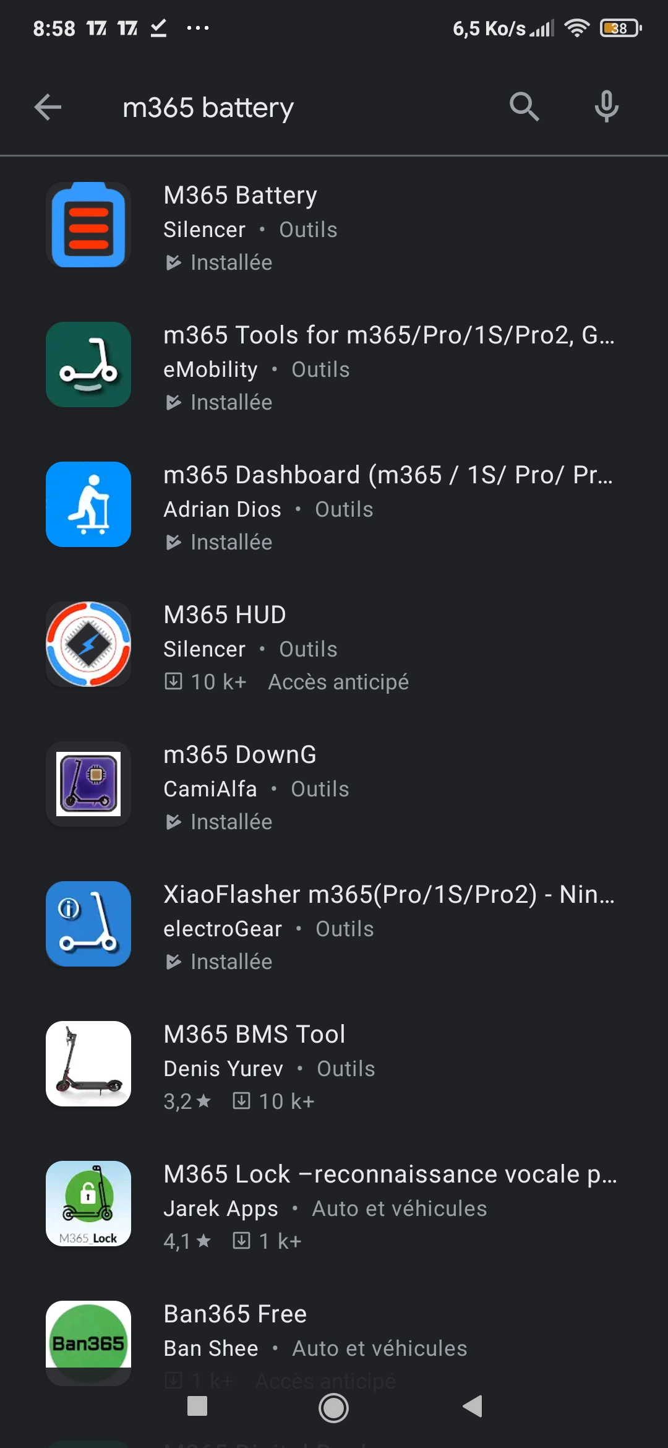This screenshot has height=1448, width=668.
Task: Tap 'Installée' status under XiaoFlasher
Action: point(231,962)
